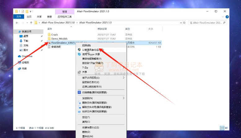
Task: Click the share icon beside 共享 entry
Action: point(79,72)
